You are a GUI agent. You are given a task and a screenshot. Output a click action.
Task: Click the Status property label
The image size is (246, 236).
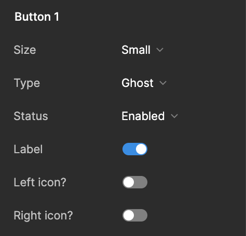(31, 116)
